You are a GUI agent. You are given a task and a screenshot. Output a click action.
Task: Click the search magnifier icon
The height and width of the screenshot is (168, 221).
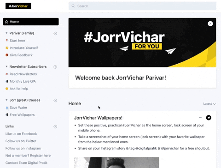73,6
